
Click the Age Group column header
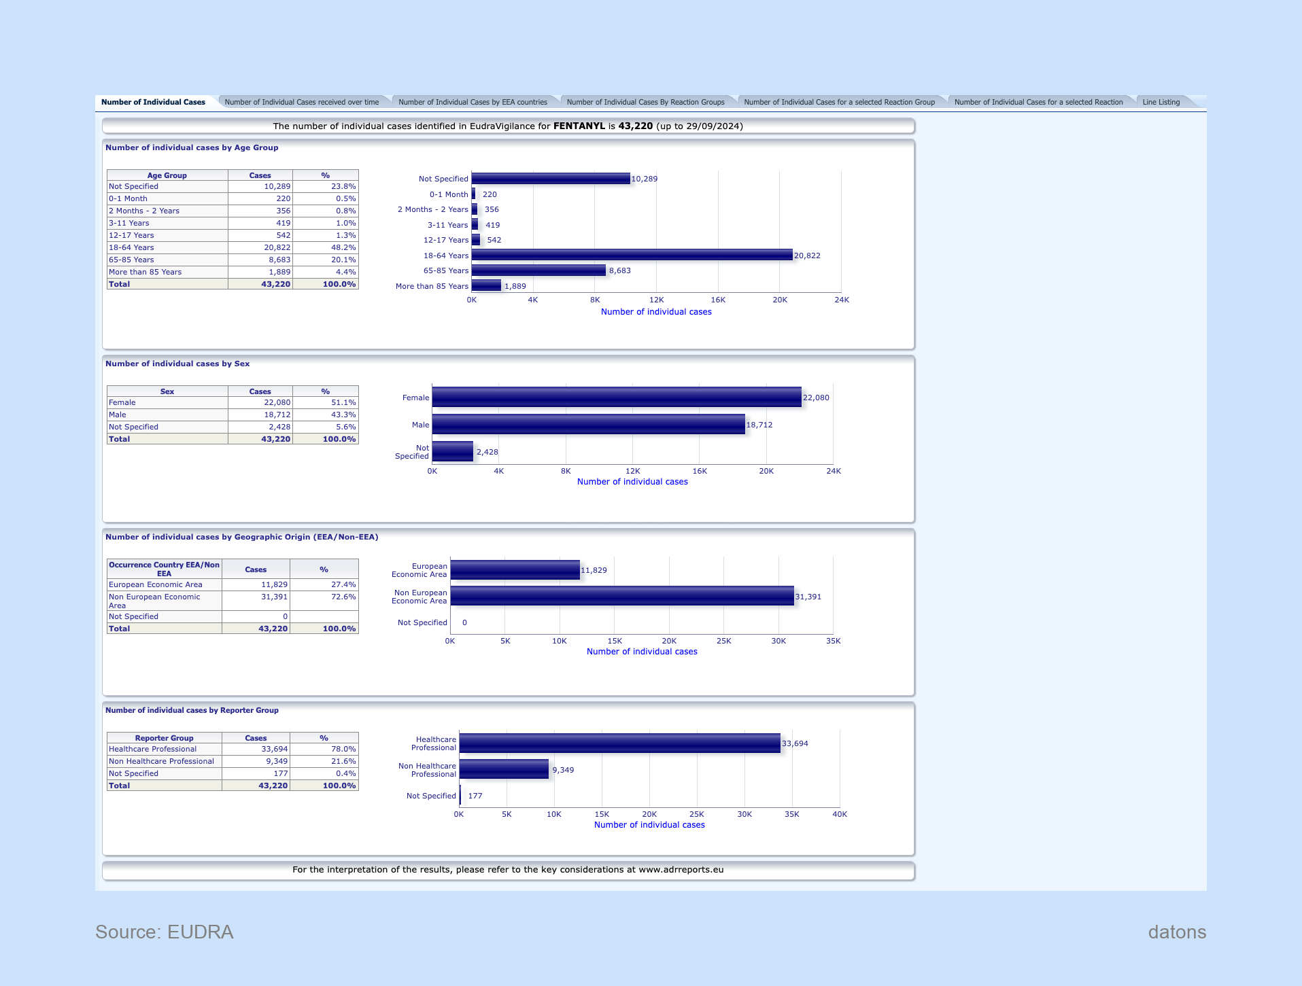tap(167, 175)
